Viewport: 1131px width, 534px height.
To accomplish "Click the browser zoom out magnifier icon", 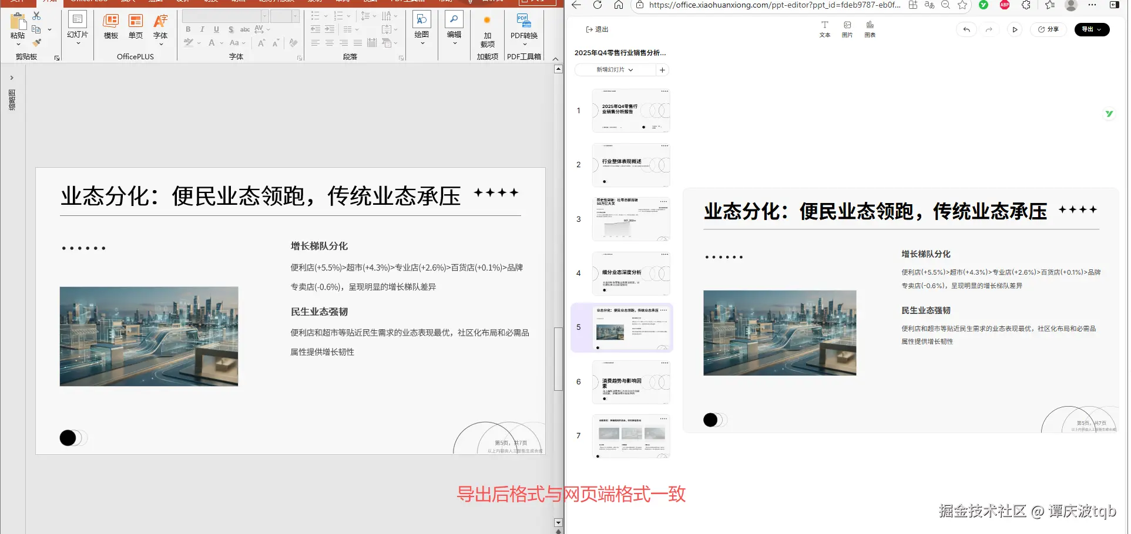I will point(946,5).
